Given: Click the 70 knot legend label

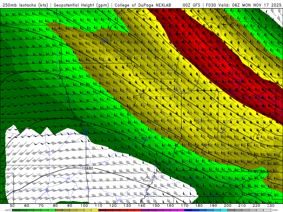Looking at the screenshot, I should 41,206.
